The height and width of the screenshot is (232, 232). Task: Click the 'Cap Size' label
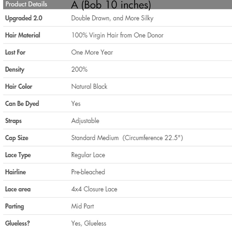click(16, 138)
